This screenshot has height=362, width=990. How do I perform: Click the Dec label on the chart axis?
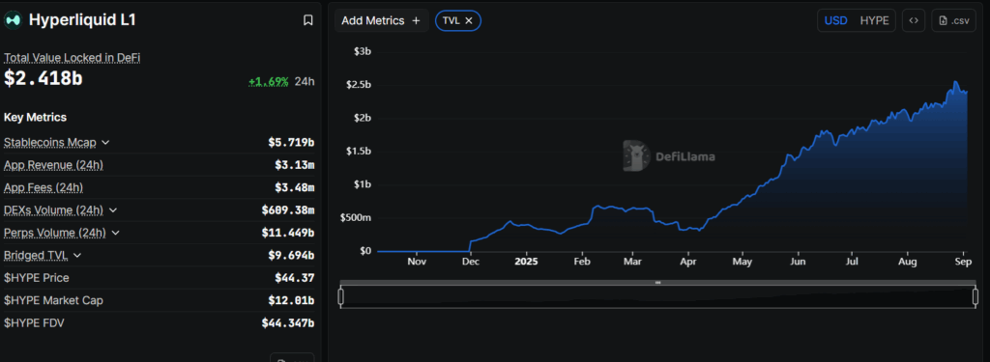(x=472, y=261)
